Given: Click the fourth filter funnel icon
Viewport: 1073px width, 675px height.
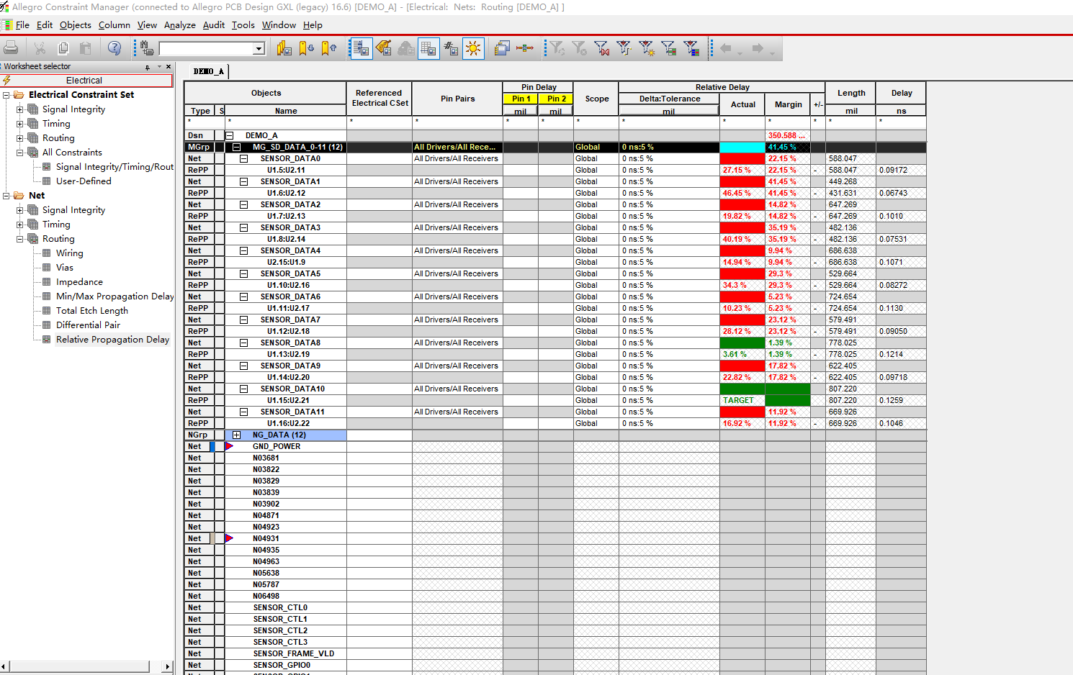Looking at the screenshot, I should [624, 48].
